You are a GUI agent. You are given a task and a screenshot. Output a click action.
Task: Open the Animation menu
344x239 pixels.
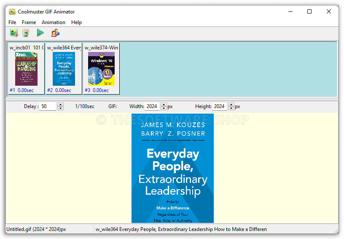click(x=54, y=22)
